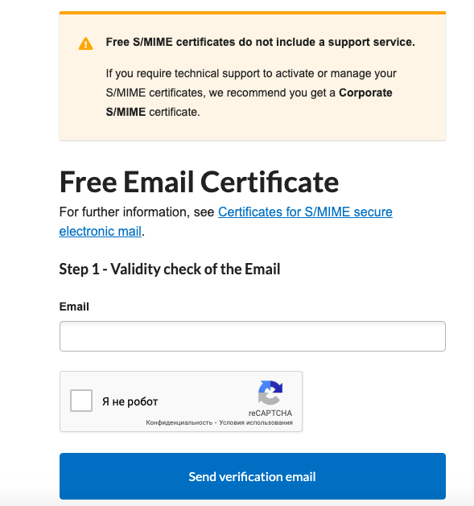Open the "Certificates for S/MIME secure" link
This screenshot has width=474, height=506.
[x=305, y=212]
